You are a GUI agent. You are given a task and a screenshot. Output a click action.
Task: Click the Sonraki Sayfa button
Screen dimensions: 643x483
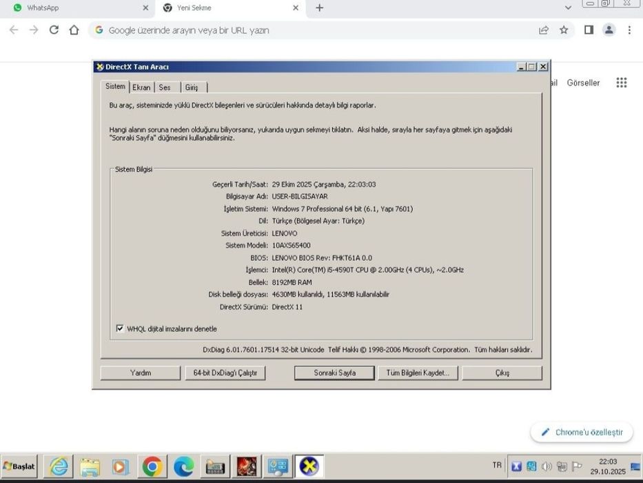coord(335,373)
